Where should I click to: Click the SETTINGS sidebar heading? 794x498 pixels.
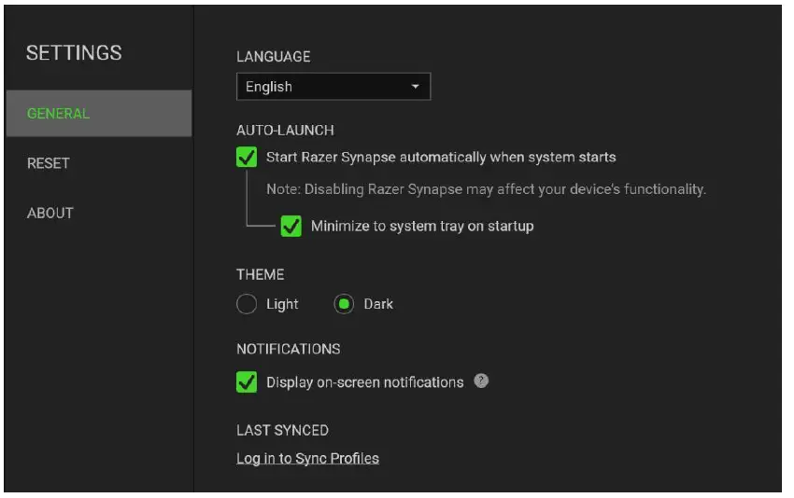(x=74, y=53)
